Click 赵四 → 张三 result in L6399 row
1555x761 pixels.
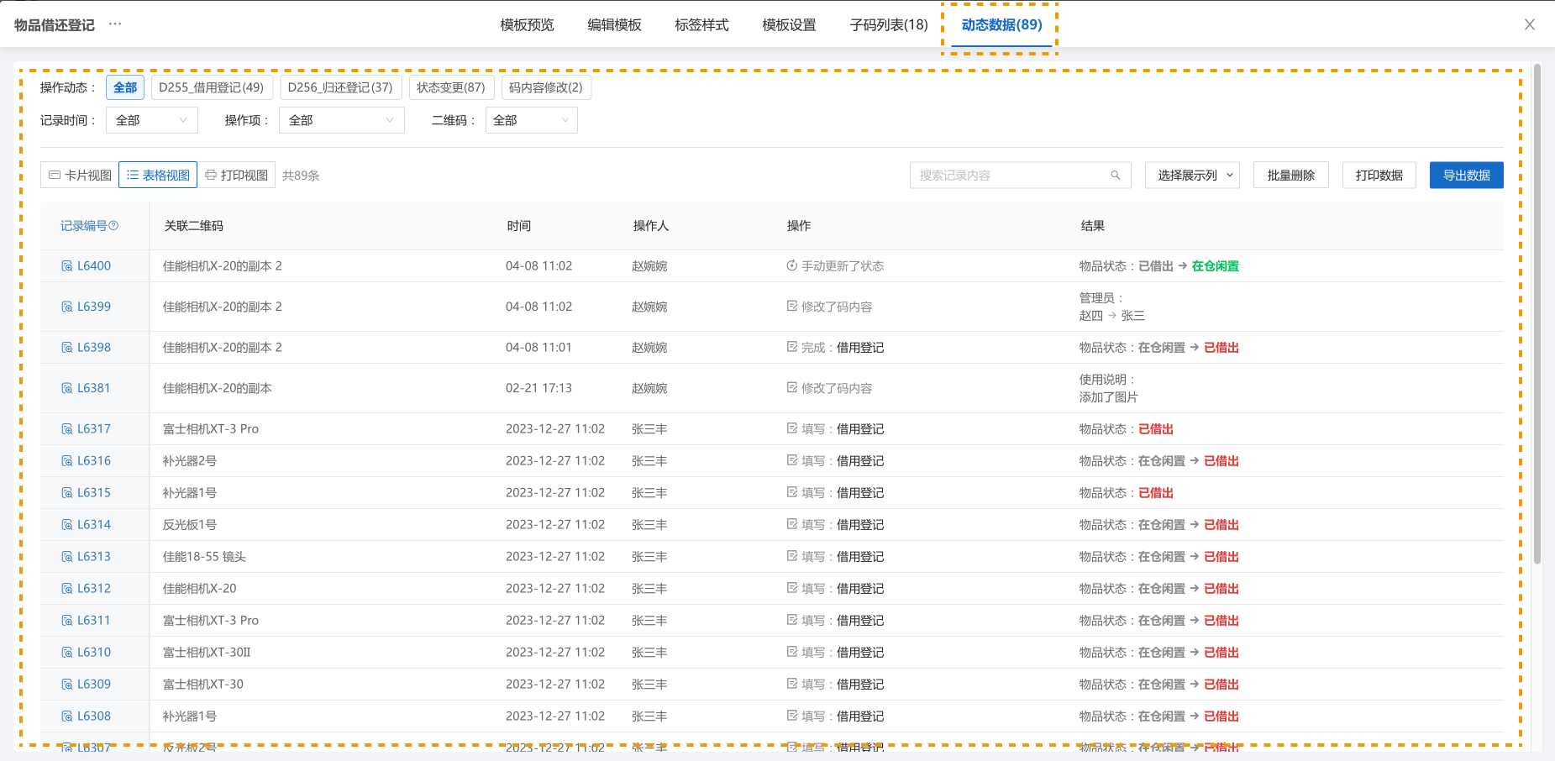1111,316
